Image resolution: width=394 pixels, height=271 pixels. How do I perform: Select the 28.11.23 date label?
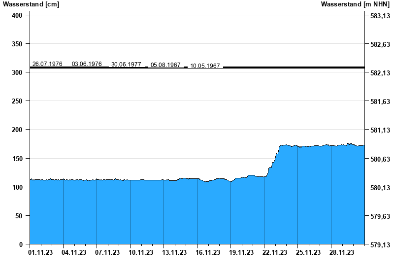pos(342,253)
